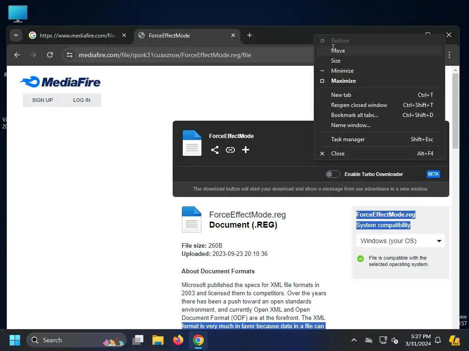Viewport: 469px width, 351px height.
Task: Click the PRE widget icon in taskbar corner
Action: tap(454, 340)
